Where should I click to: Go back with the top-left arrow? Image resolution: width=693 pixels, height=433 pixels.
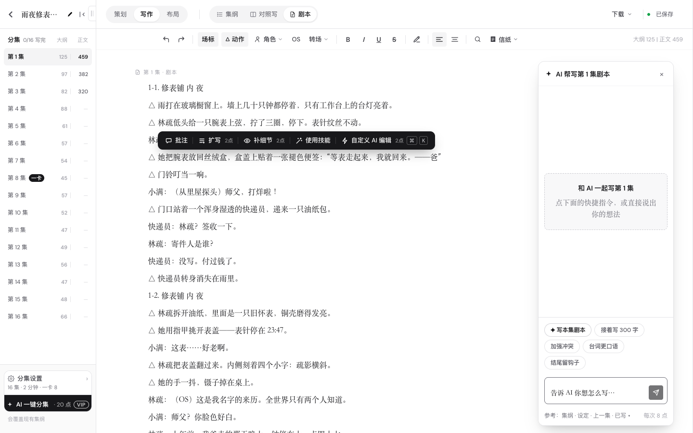coord(11,14)
